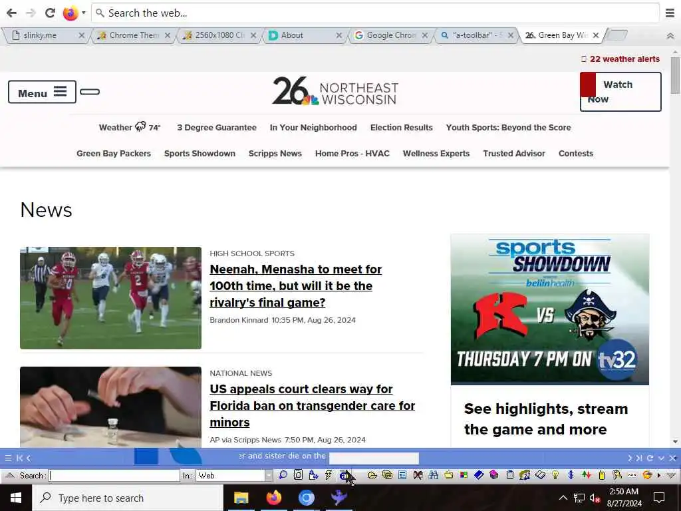
Task: Switch to the Google Chrome tab
Action: coord(391,35)
